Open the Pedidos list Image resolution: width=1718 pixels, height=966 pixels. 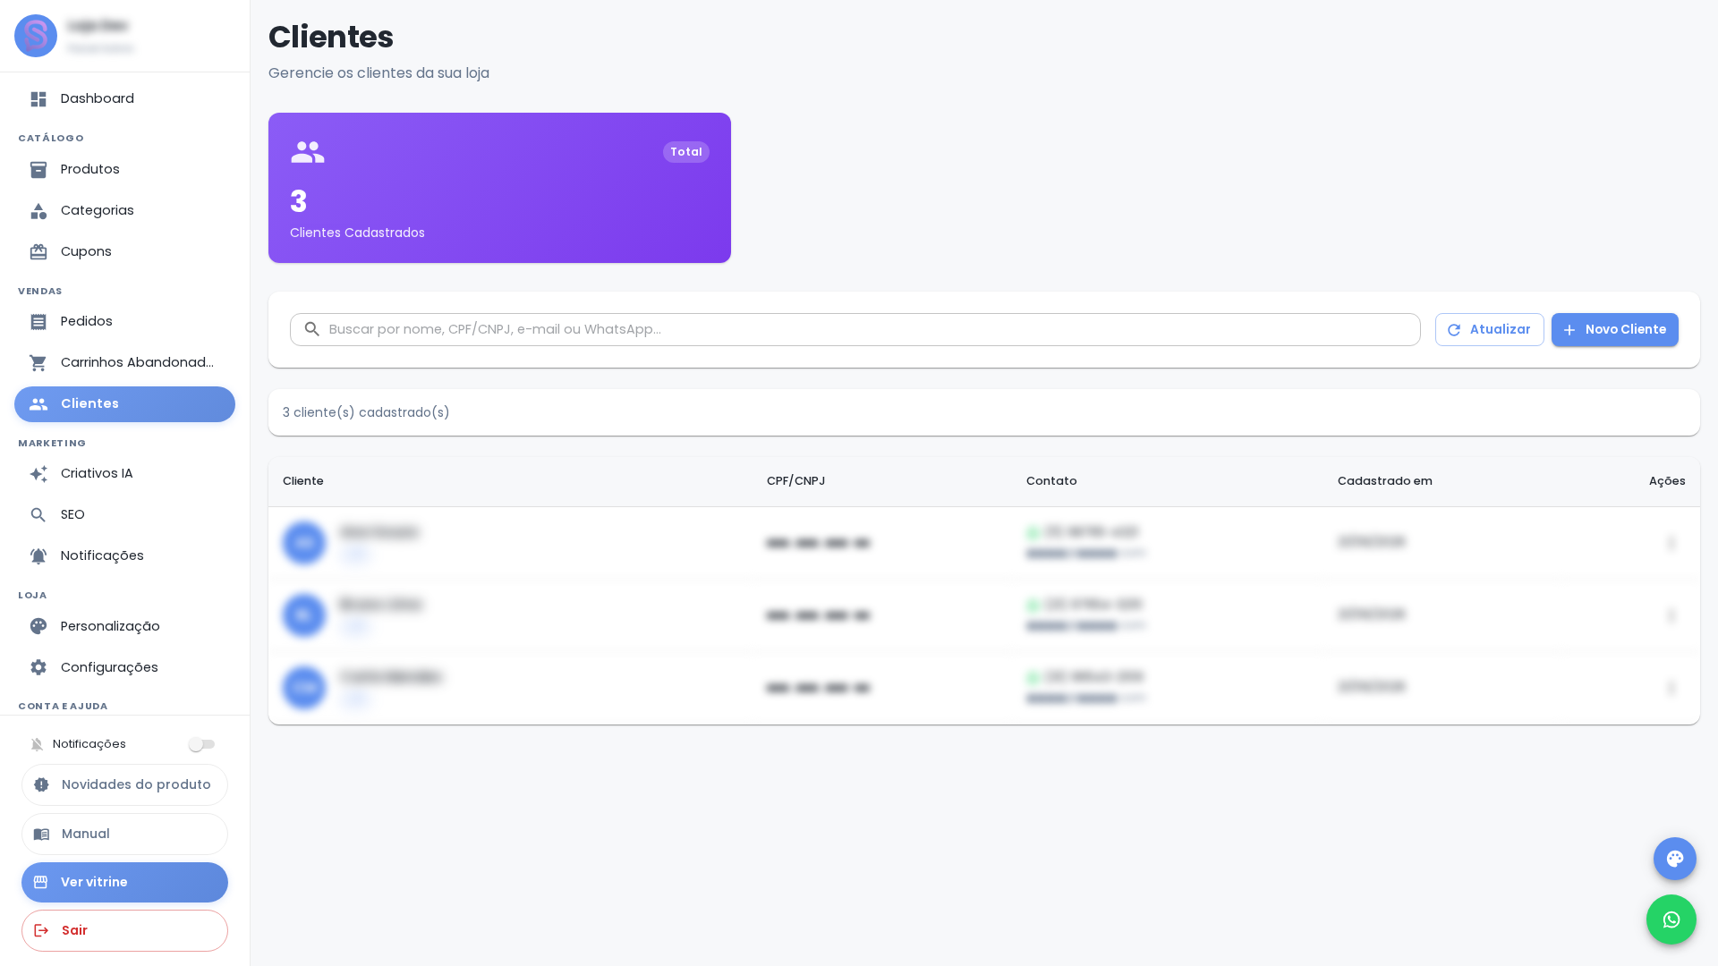(x=124, y=322)
